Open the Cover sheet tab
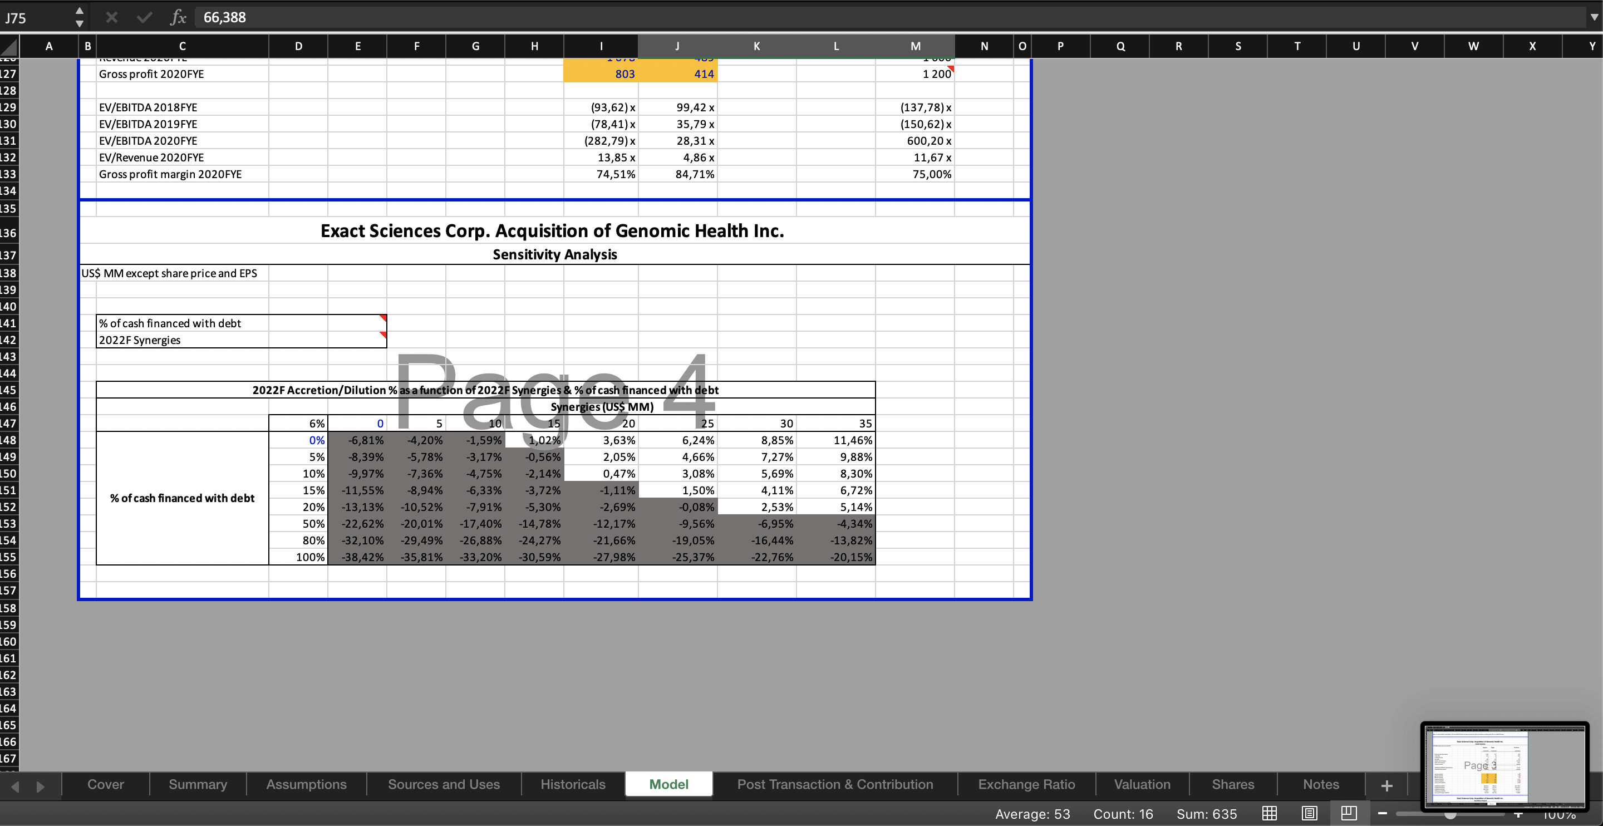Viewport: 1603px width, 826px height. [106, 784]
